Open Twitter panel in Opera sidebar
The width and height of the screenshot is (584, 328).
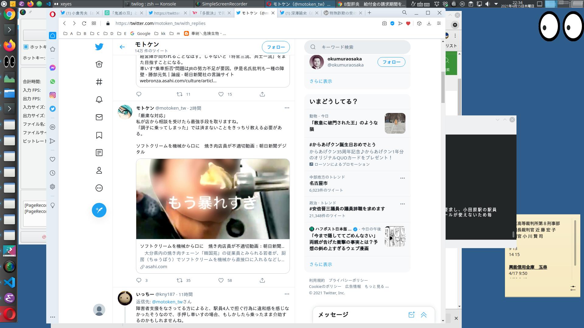click(53, 109)
